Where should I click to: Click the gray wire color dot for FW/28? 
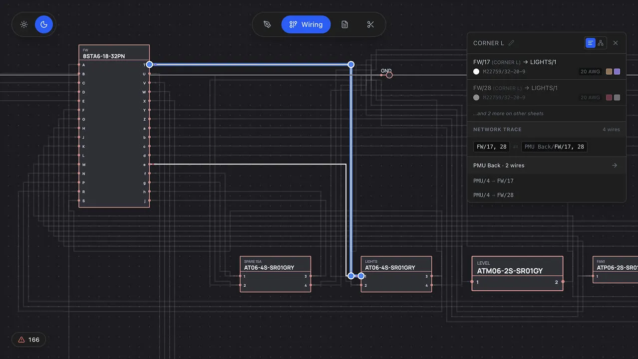pos(476,98)
